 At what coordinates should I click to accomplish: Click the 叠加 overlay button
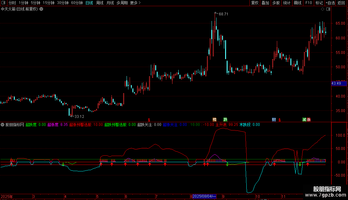(x=265, y=3)
